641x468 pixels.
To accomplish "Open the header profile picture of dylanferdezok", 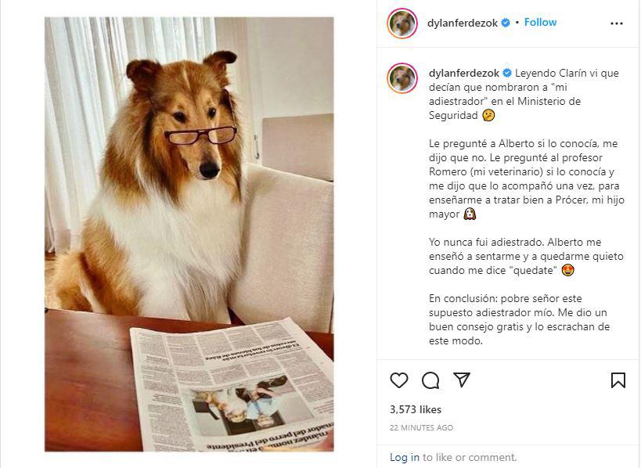I will 402,23.
